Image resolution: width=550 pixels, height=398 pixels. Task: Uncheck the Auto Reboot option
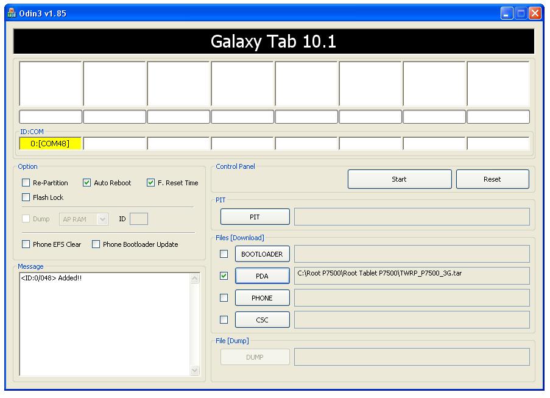(x=86, y=182)
